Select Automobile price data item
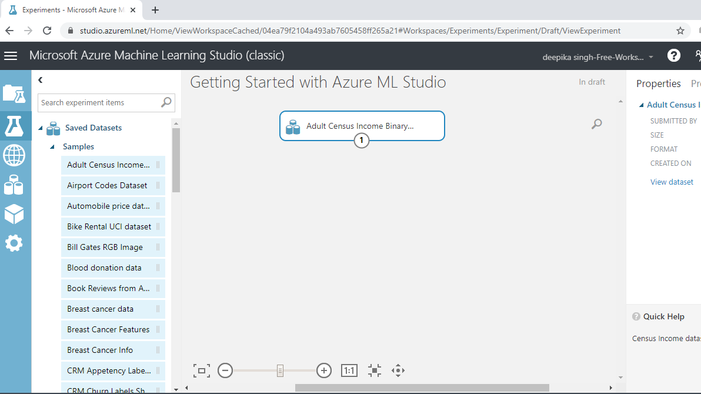701x394 pixels. coord(113,206)
